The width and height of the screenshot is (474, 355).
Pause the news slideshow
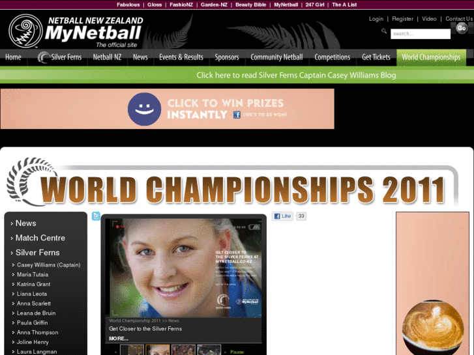pos(237,352)
